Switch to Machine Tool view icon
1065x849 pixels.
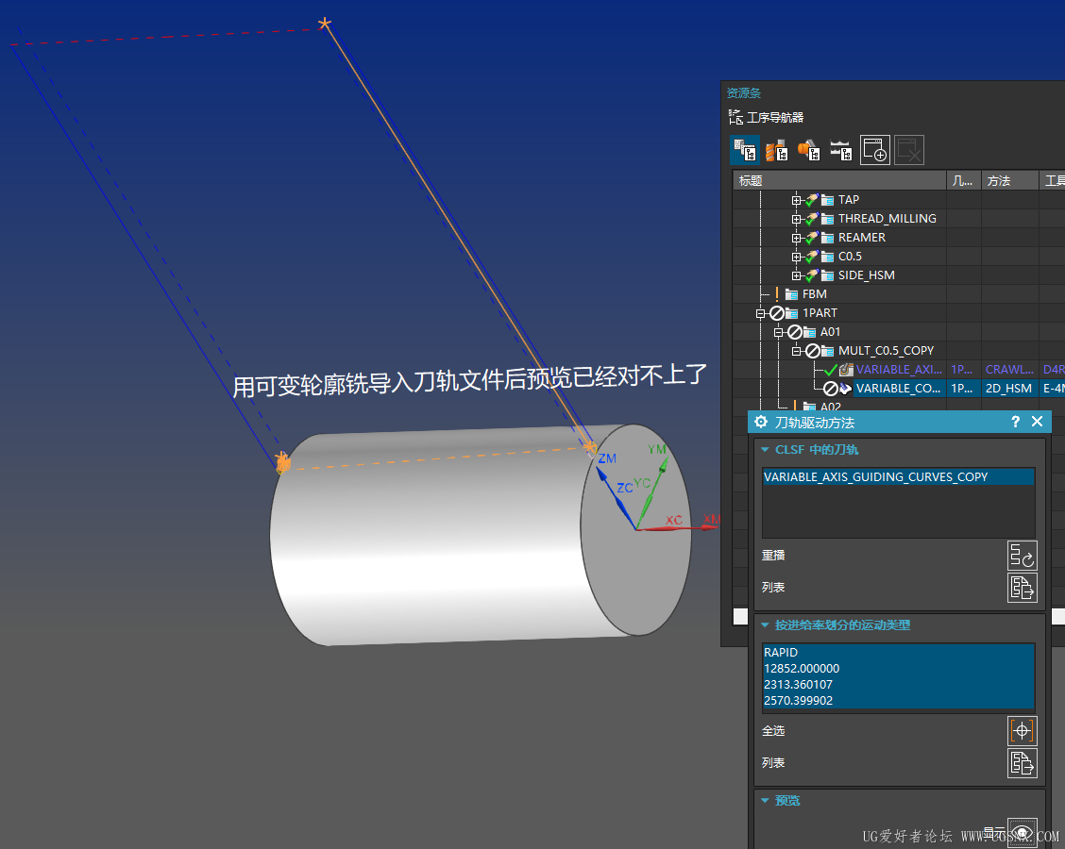pos(777,151)
